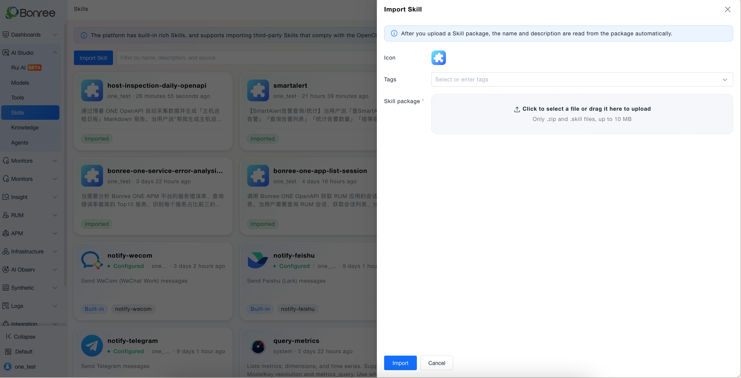Change the skill icon in Import Skill
This screenshot has height=378, width=741.
coord(438,58)
